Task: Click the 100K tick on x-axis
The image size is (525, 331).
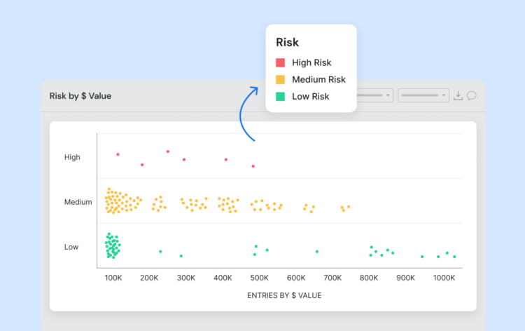Action: [113, 278]
